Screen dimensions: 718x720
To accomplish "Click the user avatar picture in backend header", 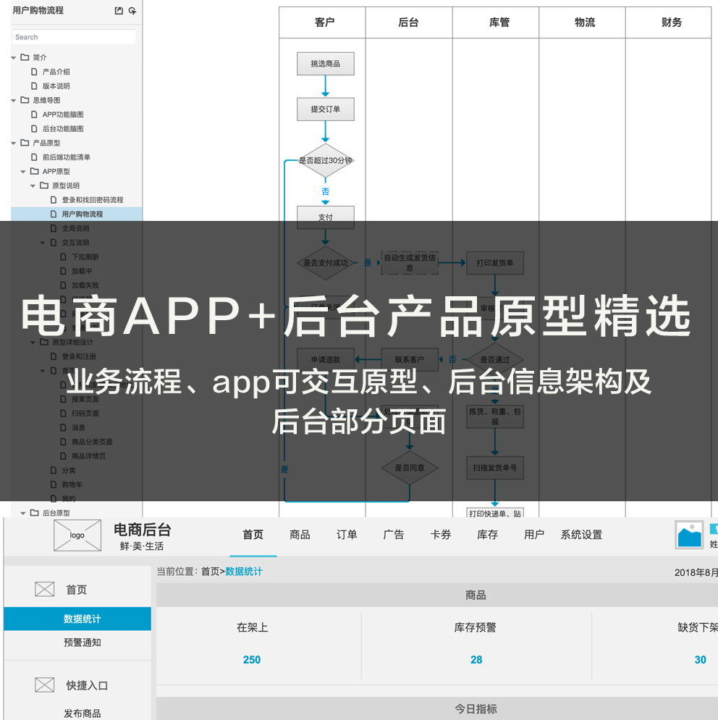I will tap(689, 535).
